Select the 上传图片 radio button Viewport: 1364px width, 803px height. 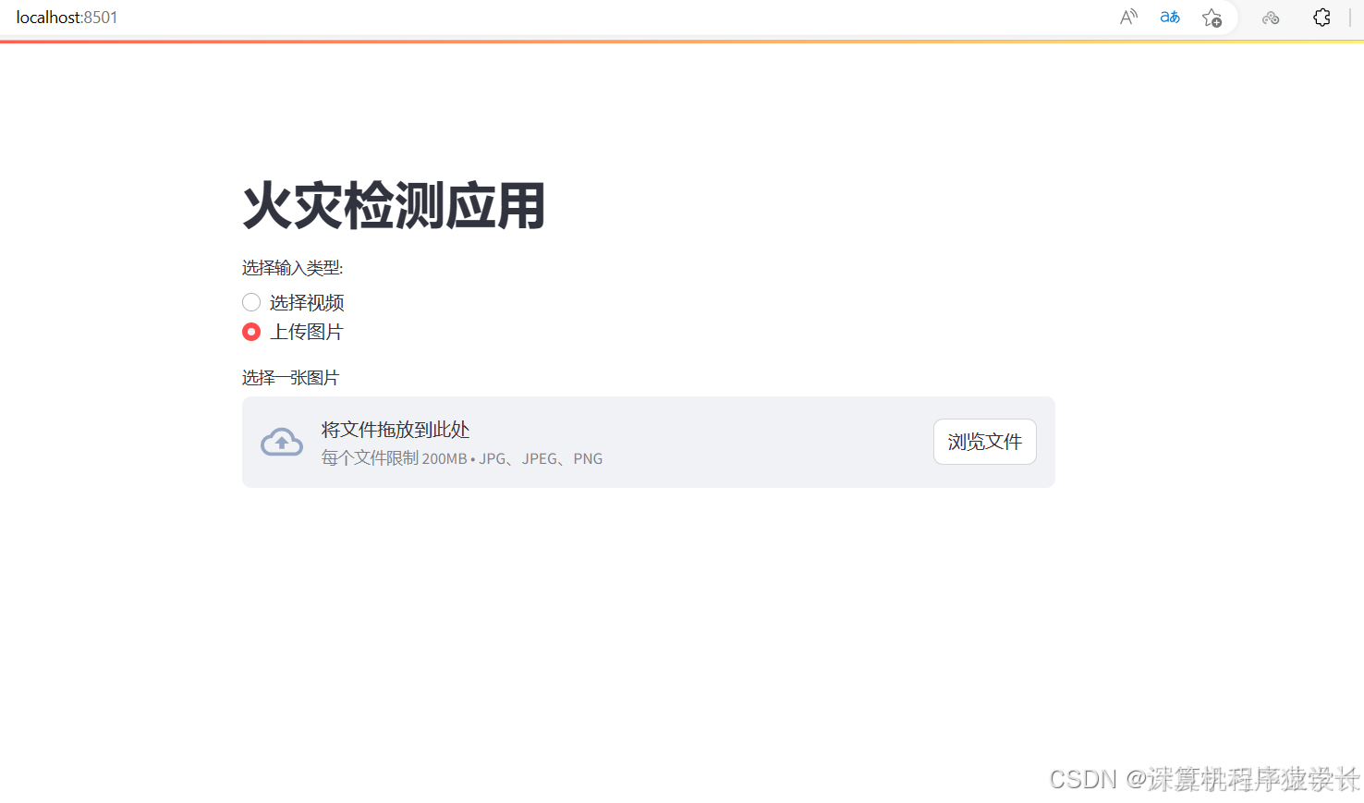251,331
